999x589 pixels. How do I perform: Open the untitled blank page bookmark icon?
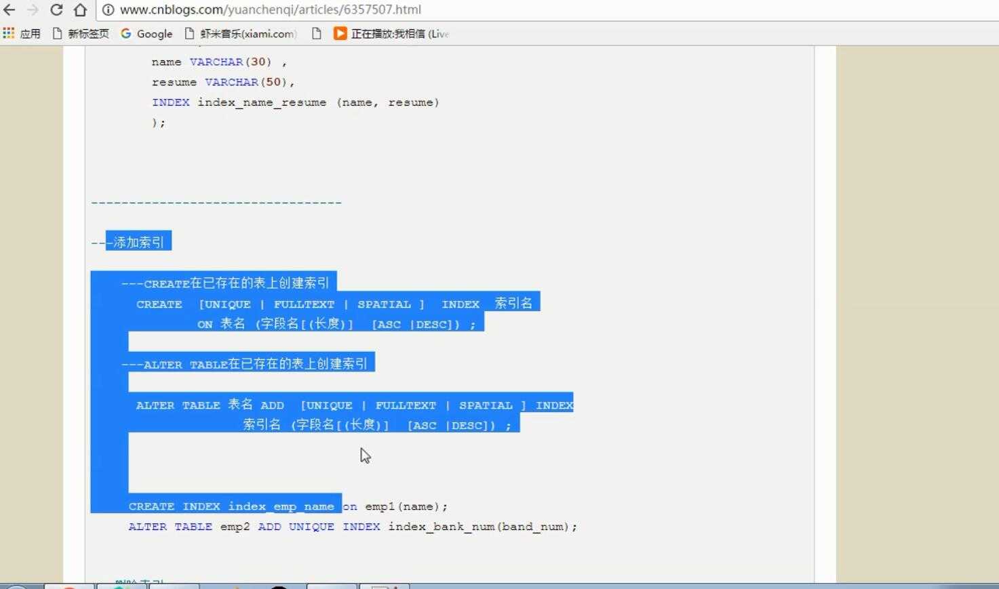coord(316,33)
